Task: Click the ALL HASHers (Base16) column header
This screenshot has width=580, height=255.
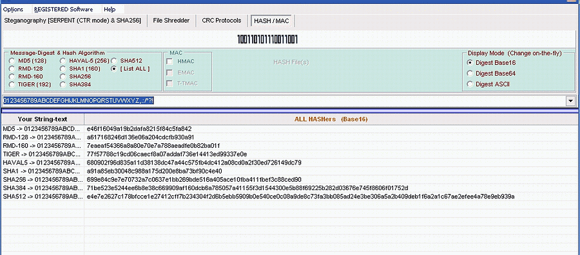Action: coord(331,119)
